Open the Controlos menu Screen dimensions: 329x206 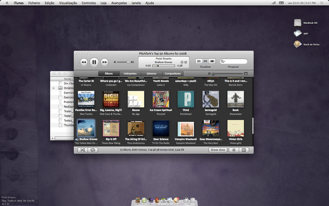click(x=88, y=3)
